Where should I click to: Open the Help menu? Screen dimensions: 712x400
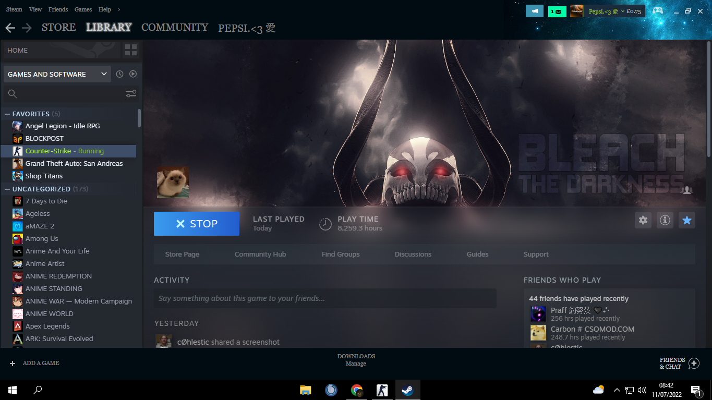105,9
